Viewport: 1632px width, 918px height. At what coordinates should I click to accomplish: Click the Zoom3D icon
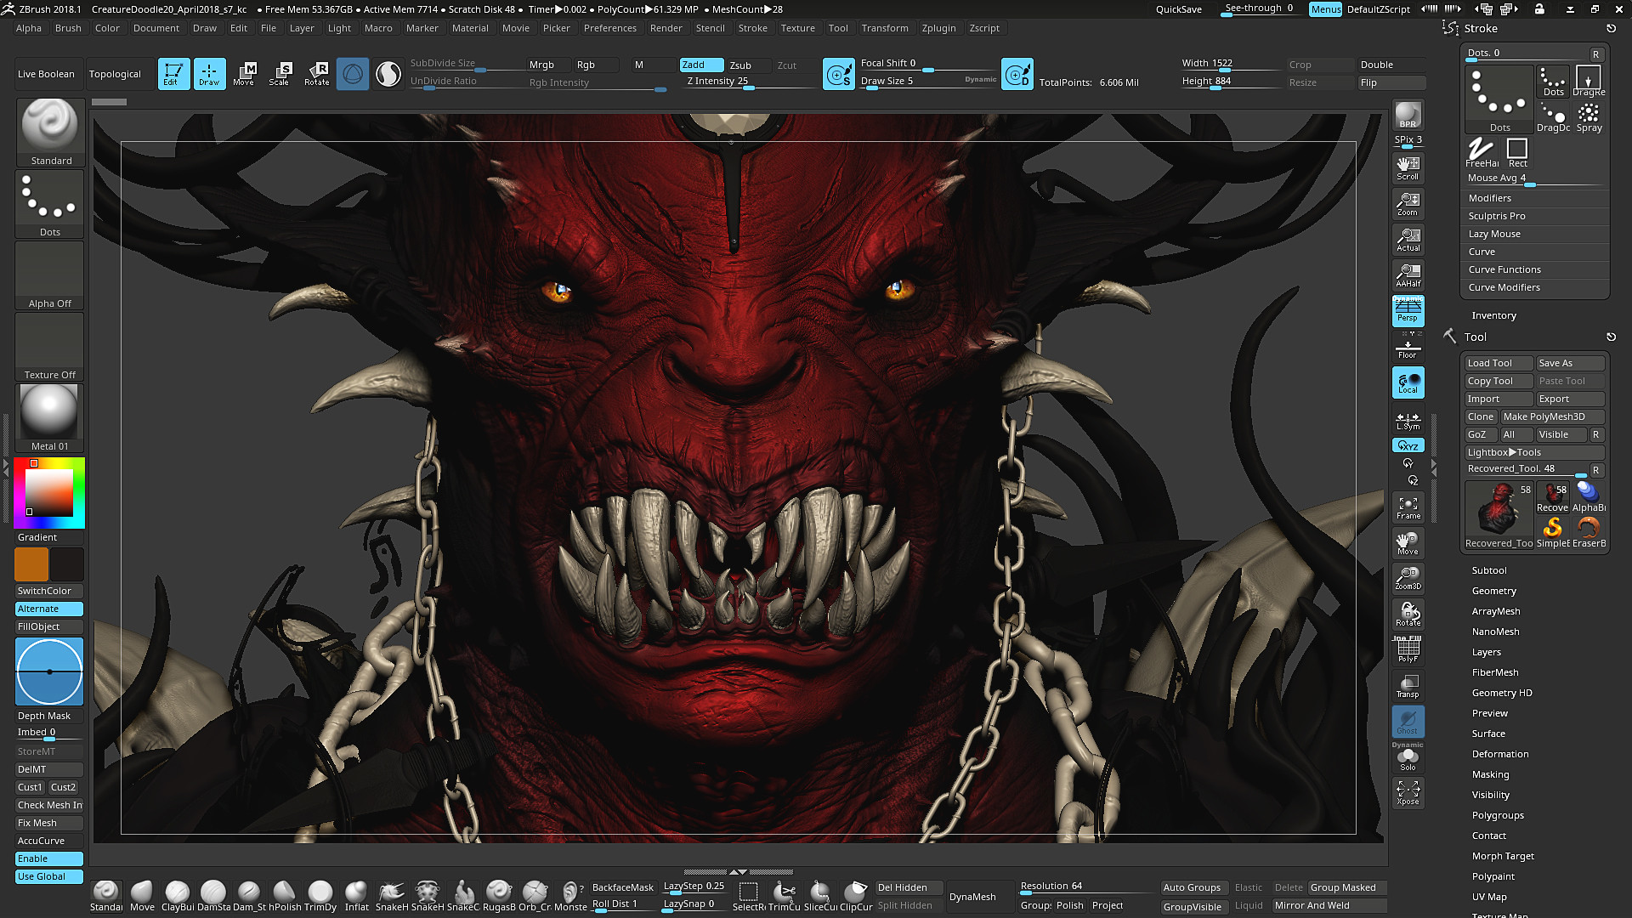[x=1408, y=578]
